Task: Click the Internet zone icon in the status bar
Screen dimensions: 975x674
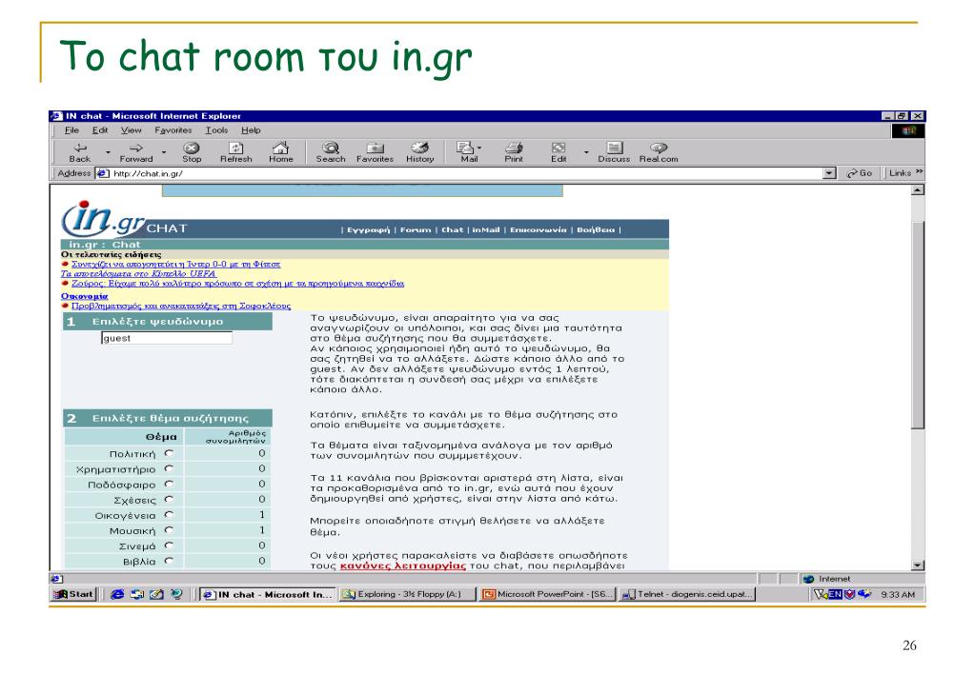Action: (x=808, y=579)
